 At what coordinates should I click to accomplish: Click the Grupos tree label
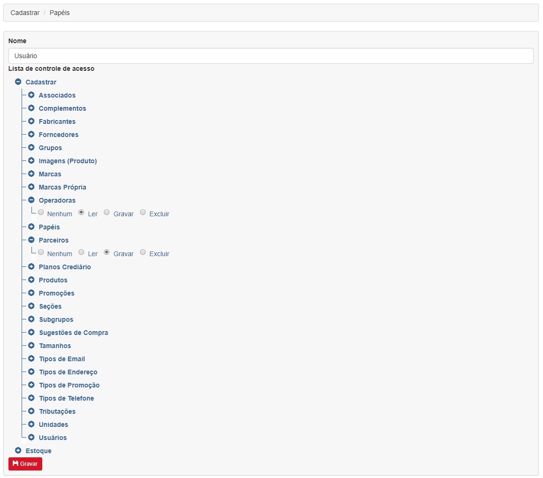click(50, 148)
